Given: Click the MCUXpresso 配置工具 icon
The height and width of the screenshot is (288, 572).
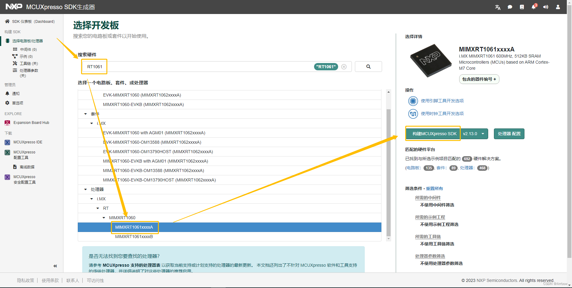Looking at the screenshot, I should tap(7, 152).
